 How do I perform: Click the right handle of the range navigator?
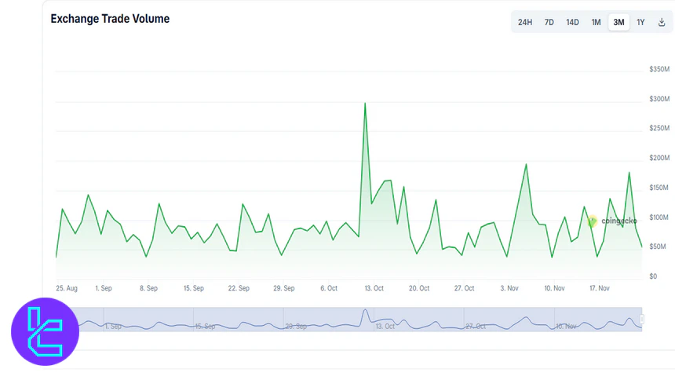[x=642, y=320]
